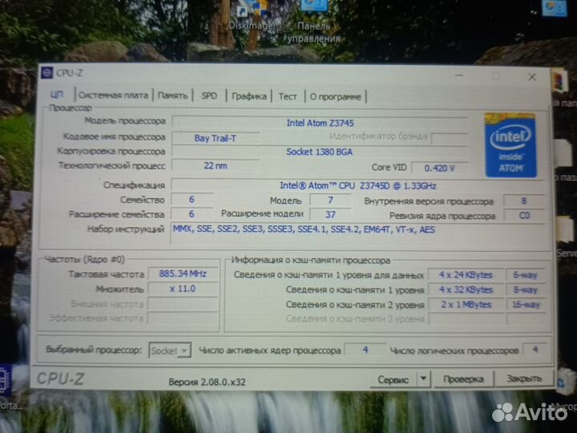Open Панель управления desktop icon
Image resolution: width=577 pixels, height=433 pixels.
coord(313,22)
